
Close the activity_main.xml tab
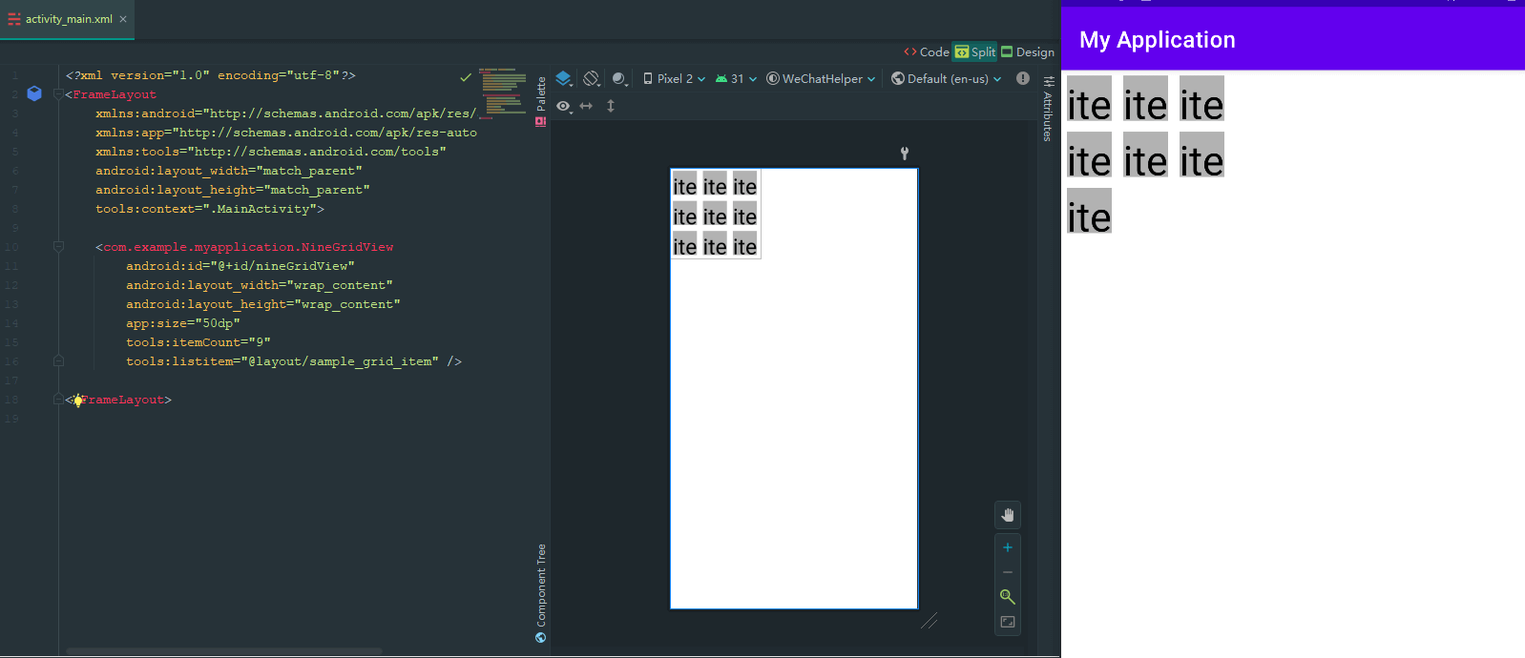click(x=123, y=19)
